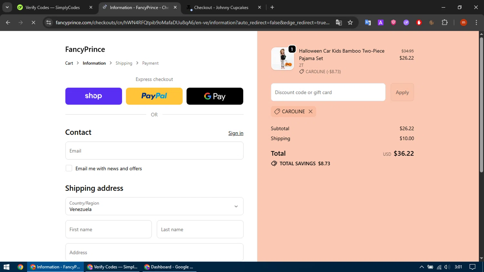Click the Sign in link
The image size is (484, 272).
click(236, 133)
